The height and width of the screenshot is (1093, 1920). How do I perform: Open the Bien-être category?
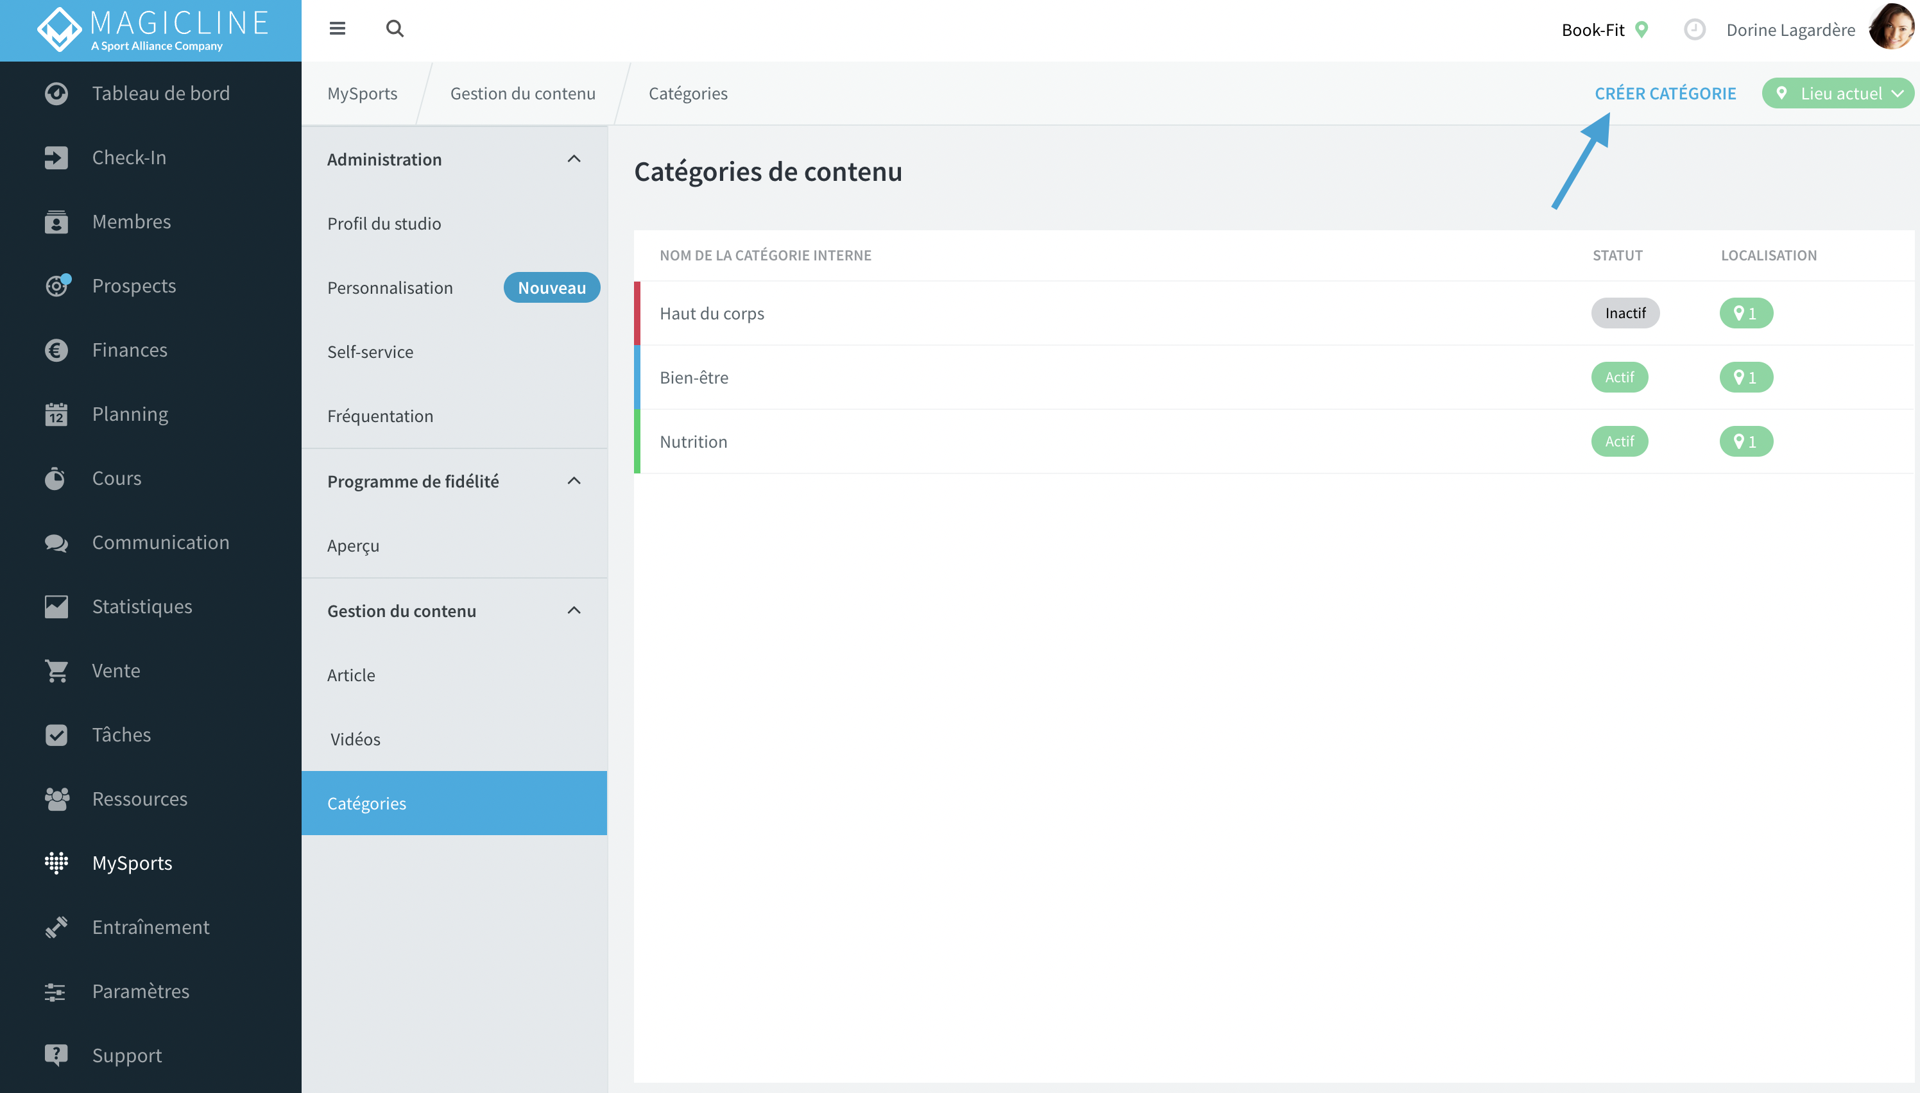tap(1274, 377)
